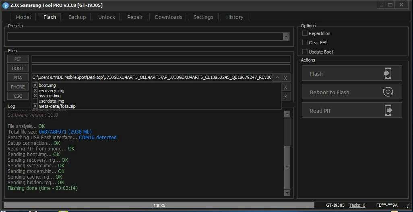
Task: Click the 'Sending modem.bin... OK' log line
Action: [x=36, y=171]
